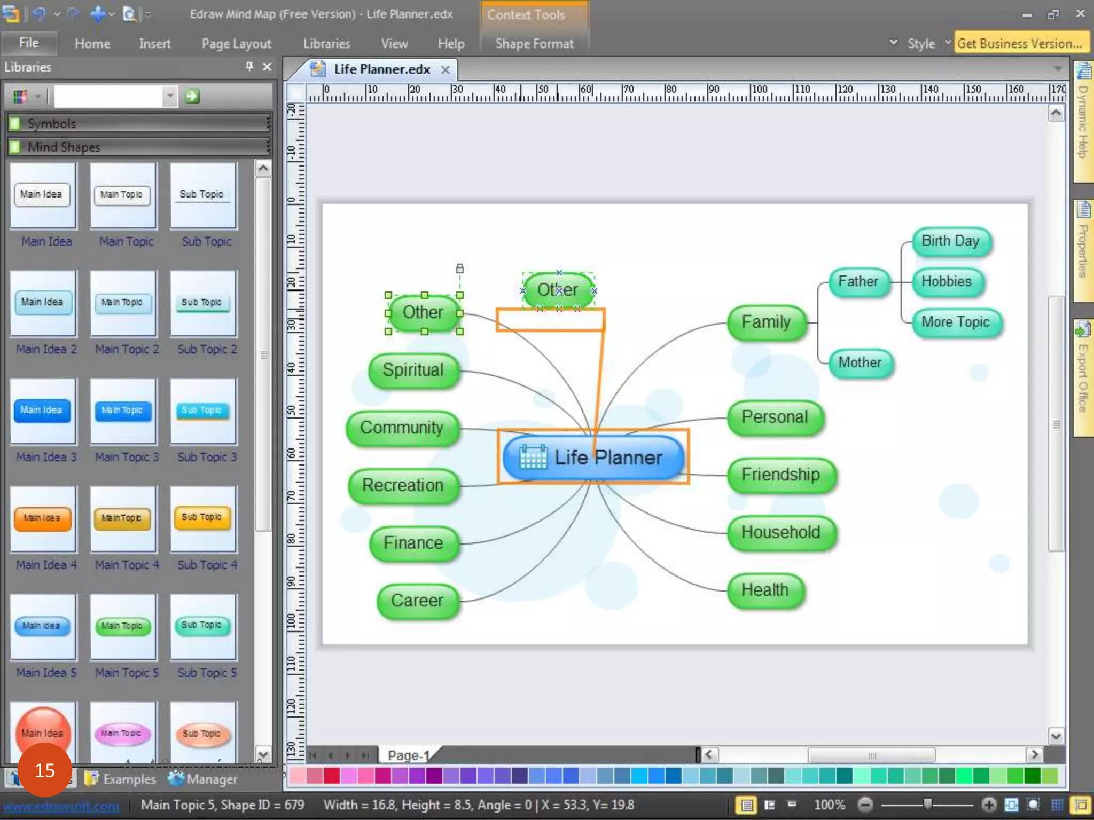
Task: Click the Undo arrow in quick access toolbar
Action: coord(38,14)
